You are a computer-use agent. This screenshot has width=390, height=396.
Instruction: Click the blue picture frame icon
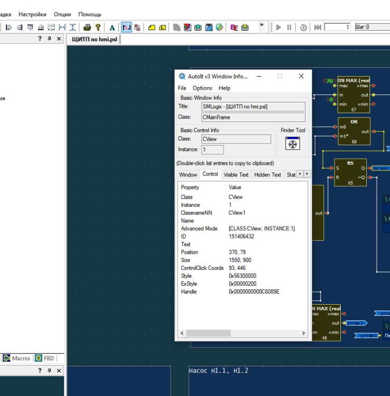[x=209, y=27]
